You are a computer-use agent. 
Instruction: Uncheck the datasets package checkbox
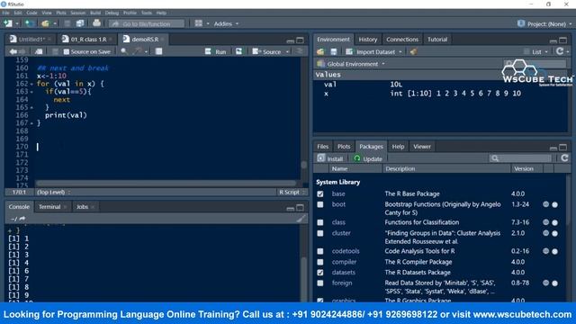pyautogui.click(x=320, y=273)
